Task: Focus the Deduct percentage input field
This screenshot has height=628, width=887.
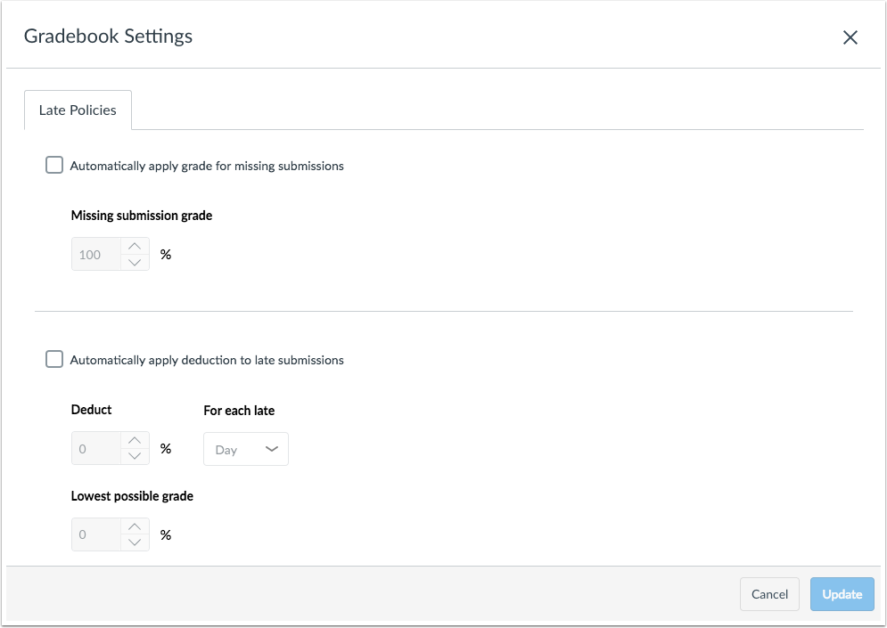Action: point(96,448)
